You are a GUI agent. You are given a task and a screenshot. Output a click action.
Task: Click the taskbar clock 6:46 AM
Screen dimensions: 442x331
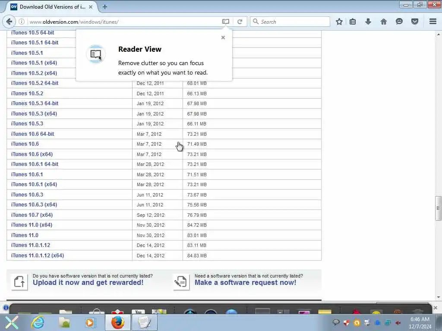click(420, 323)
